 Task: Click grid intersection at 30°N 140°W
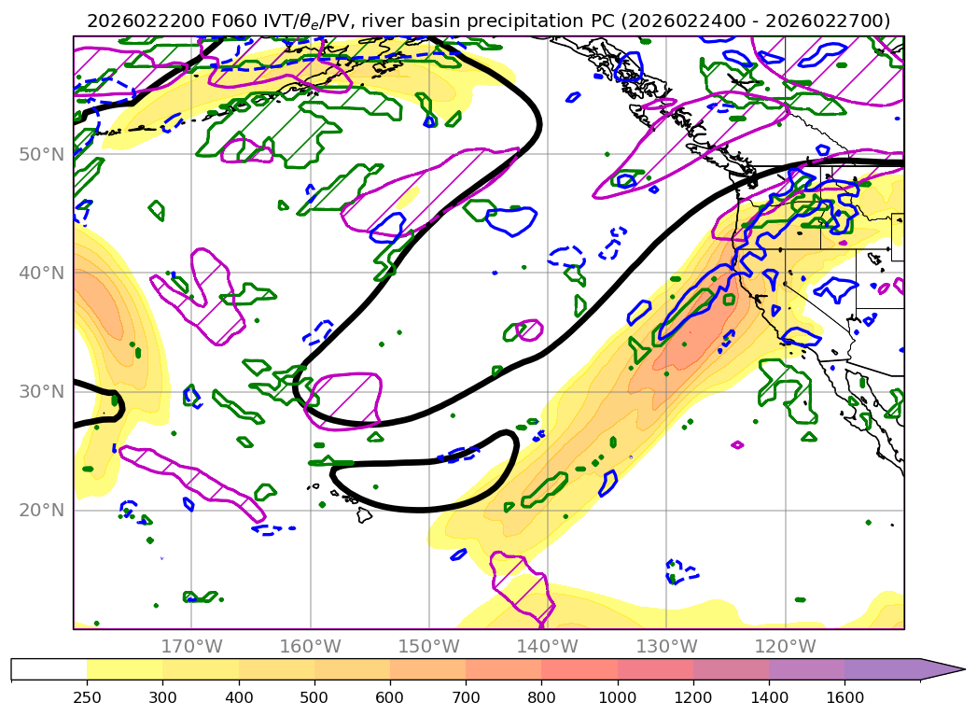547,391
